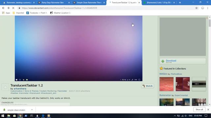The image size is (211, 118).
Task: Close the Simple Clean Rainmeter Theme tab
Action: [104, 3]
